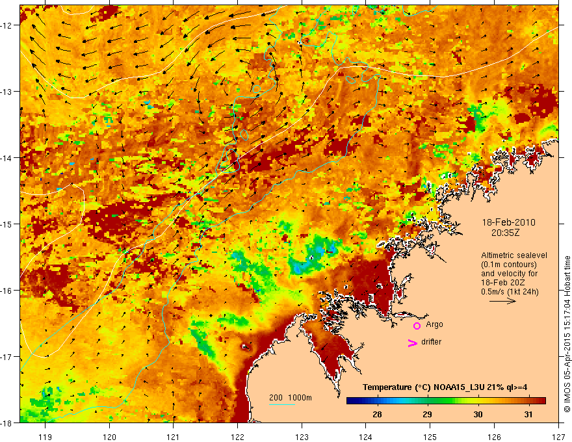The image size is (572, 442).
Task: Click the velocity scale arrow under 0.5m/s
Action: tap(502, 301)
